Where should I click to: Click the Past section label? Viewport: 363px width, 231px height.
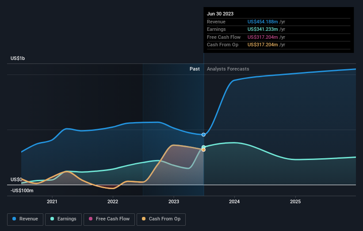click(195, 69)
